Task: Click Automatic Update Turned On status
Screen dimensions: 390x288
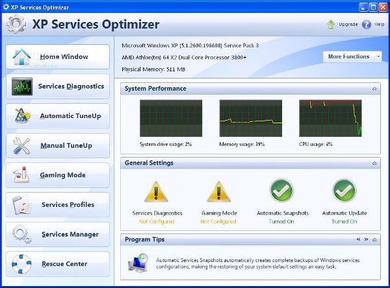Action: coord(344,221)
